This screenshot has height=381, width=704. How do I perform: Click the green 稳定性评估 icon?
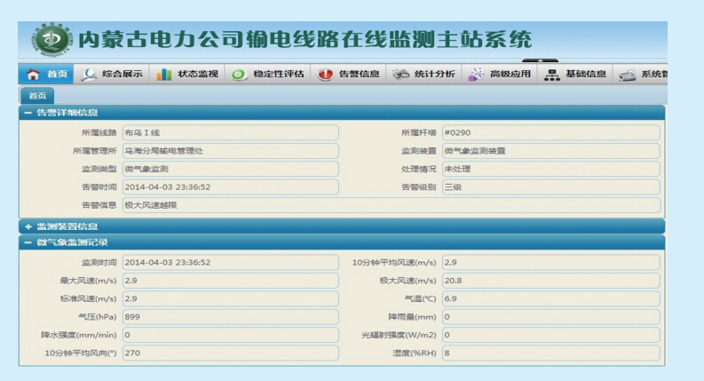coord(239,75)
